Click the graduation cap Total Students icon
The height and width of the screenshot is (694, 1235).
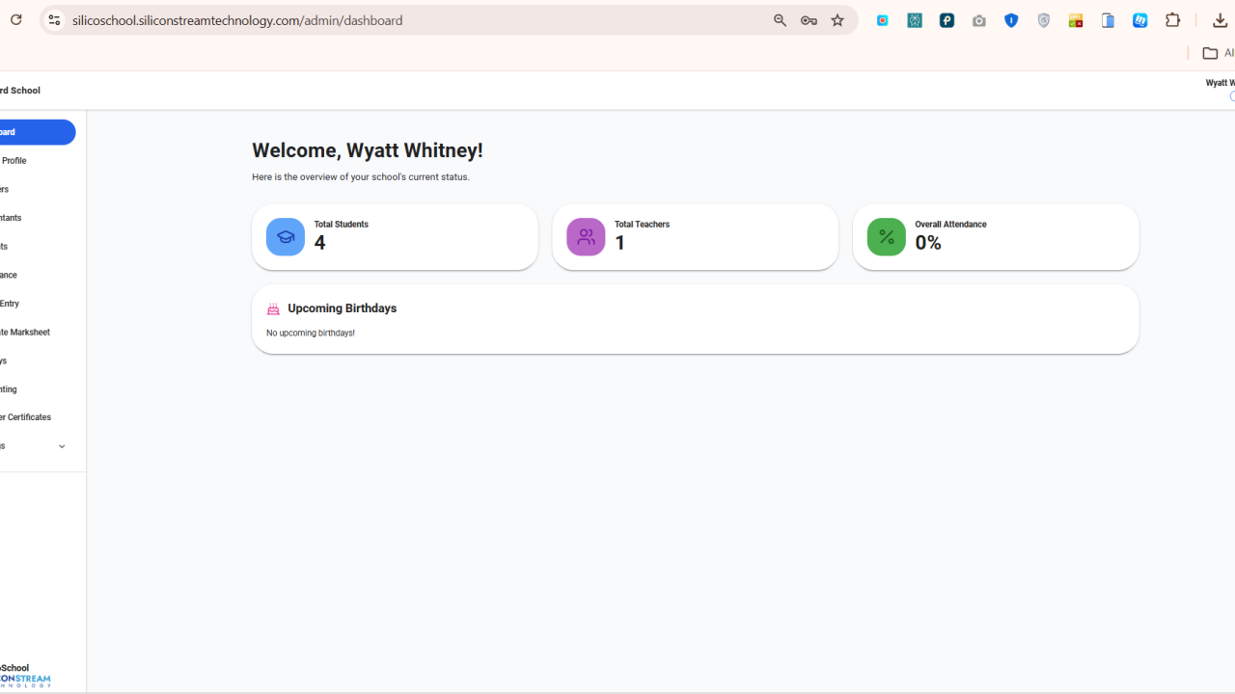pyautogui.click(x=286, y=236)
